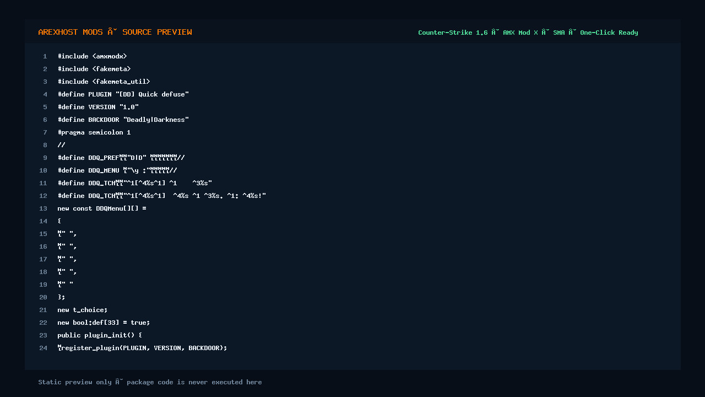Click the '#define DDQ_PREF' line

tap(121, 158)
